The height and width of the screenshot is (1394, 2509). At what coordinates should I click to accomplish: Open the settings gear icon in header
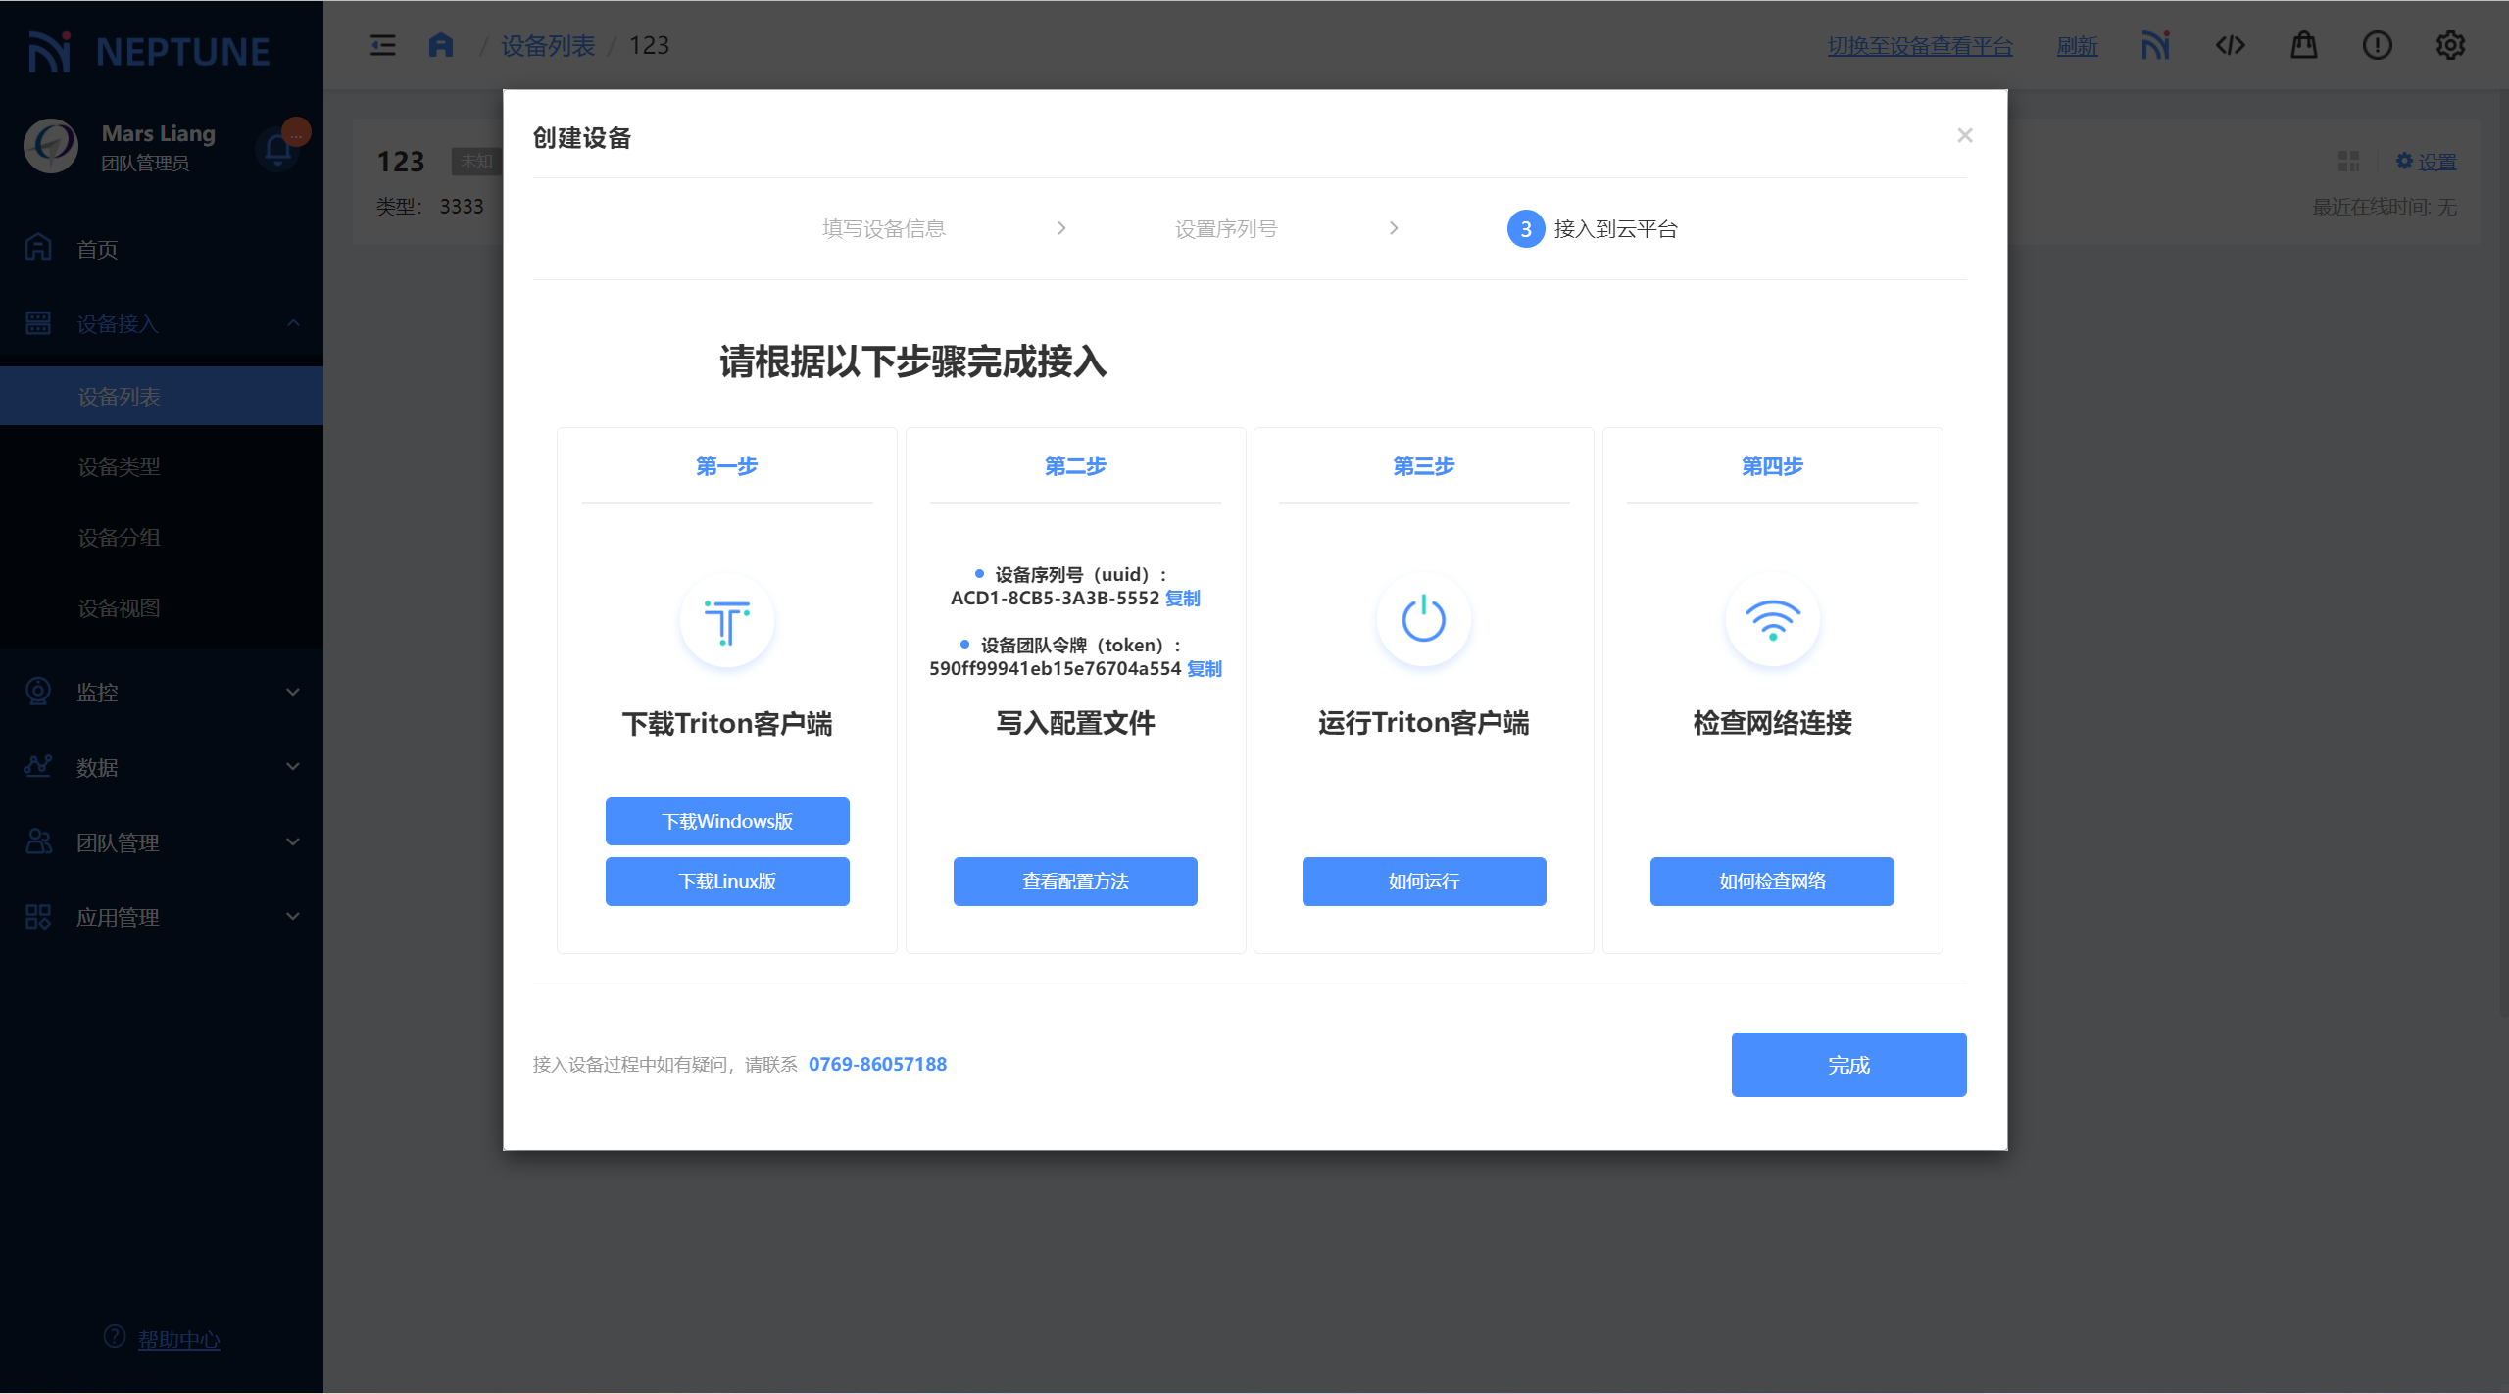[x=2450, y=45]
